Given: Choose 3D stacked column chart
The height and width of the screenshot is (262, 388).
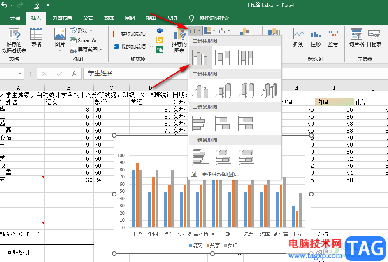Looking at the screenshot, I should (223, 90).
